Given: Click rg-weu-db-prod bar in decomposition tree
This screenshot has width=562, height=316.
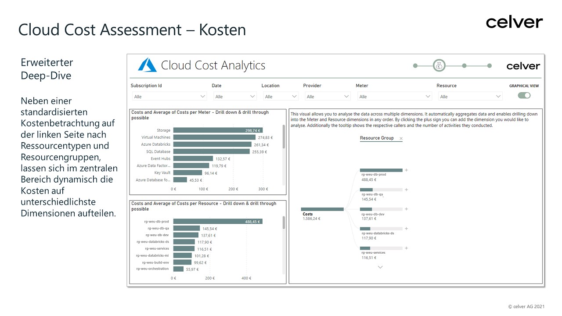Looking at the screenshot, I should (x=381, y=170).
